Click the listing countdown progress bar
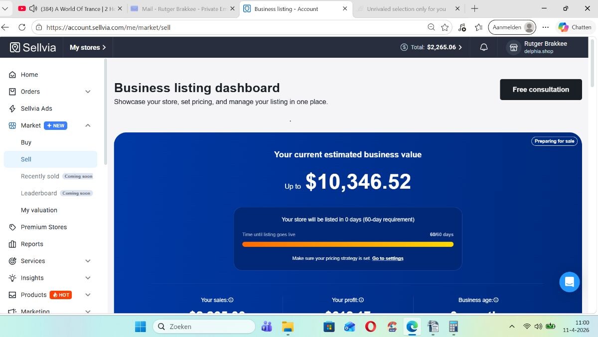 coord(347,244)
